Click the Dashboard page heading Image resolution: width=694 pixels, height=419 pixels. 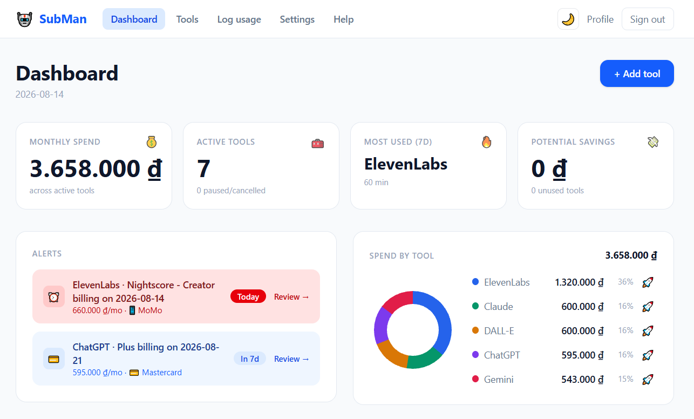pyautogui.click(x=67, y=73)
